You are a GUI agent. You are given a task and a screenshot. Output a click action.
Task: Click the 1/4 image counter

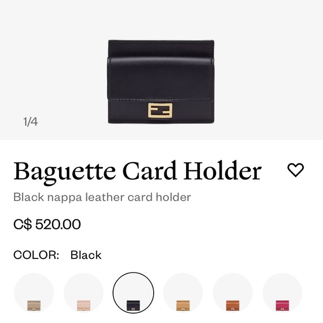31,121
